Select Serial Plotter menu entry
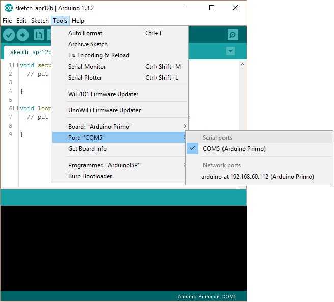The width and height of the screenshot is (334, 302). [x=85, y=78]
